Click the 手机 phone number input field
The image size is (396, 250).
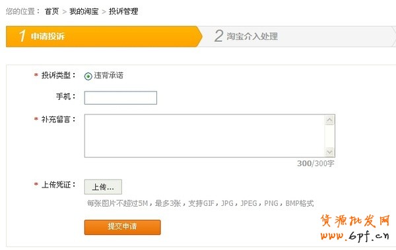tap(121, 97)
